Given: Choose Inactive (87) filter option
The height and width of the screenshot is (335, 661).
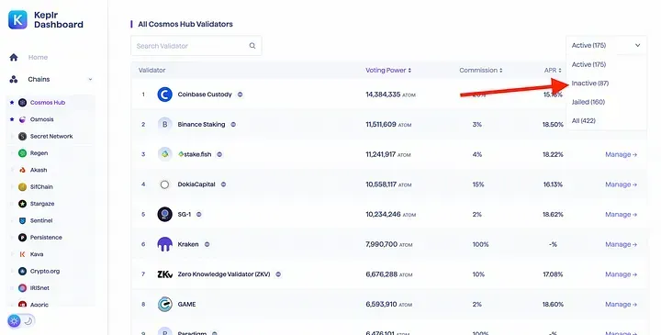Looking at the screenshot, I should pos(590,83).
